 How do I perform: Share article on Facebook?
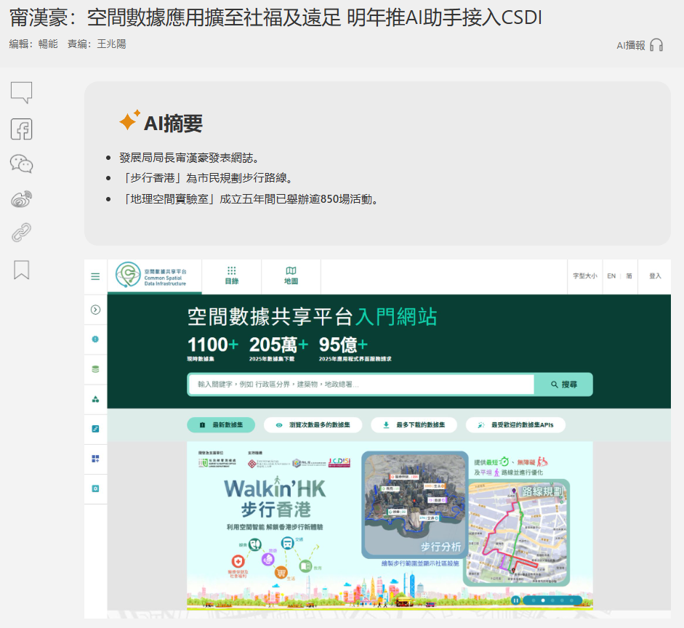(21, 129)
